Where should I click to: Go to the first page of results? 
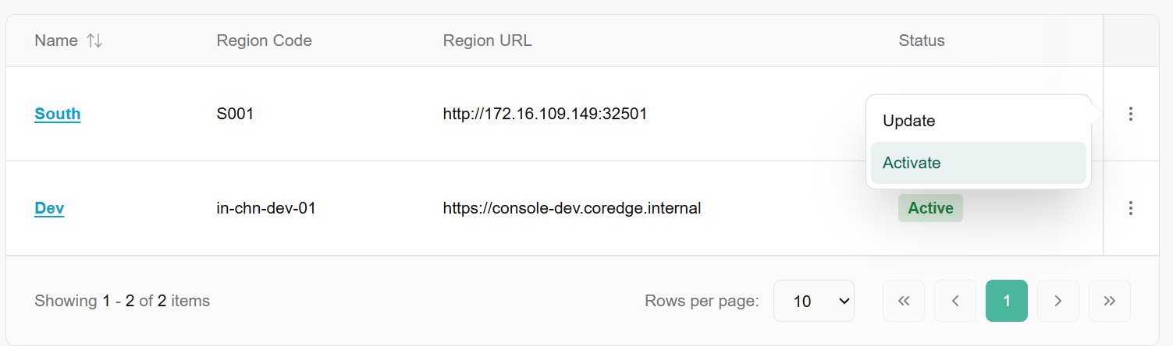[x=904, y=301]
